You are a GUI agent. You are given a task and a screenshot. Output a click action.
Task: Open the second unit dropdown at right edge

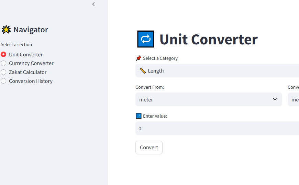pos(293,99)
